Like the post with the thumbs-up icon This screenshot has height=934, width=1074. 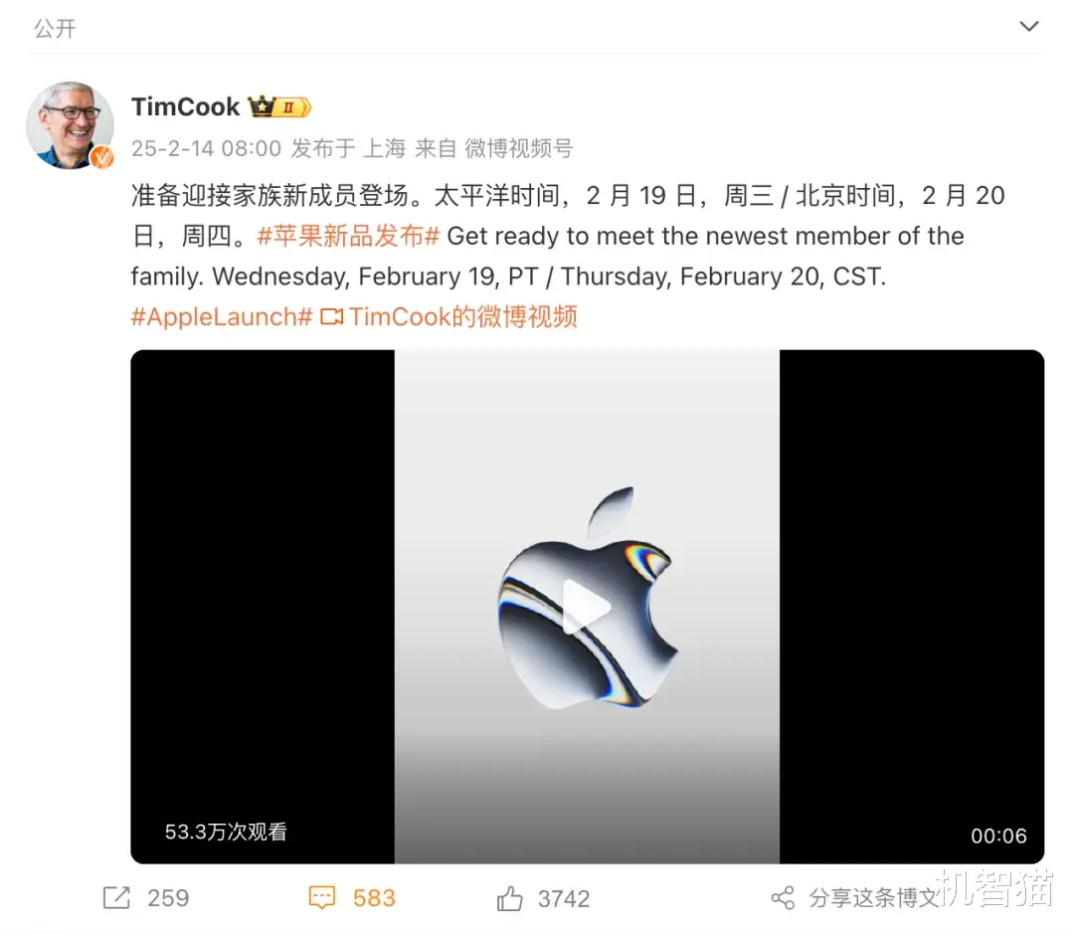pos(509,897)
